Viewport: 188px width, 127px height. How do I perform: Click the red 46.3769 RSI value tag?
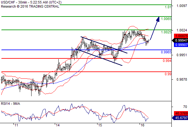click(x=181, y=113)
